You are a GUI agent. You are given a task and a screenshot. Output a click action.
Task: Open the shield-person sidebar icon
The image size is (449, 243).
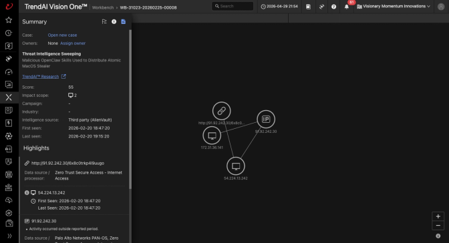pos(9,162)
